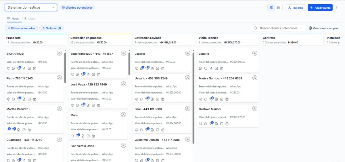Expand the Ordenar (1) sort options
Image resolution: width=345 pixels, height=162 pixels.
[x=51, y=28]
